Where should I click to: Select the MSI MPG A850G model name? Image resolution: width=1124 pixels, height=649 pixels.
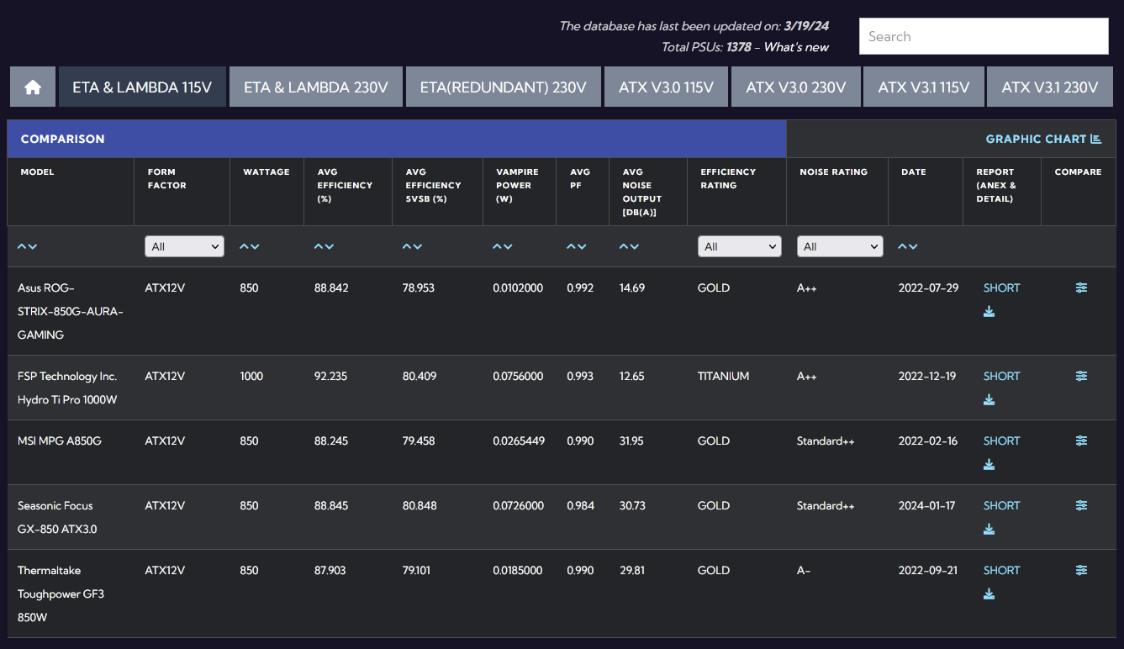[x=60, y=441]
